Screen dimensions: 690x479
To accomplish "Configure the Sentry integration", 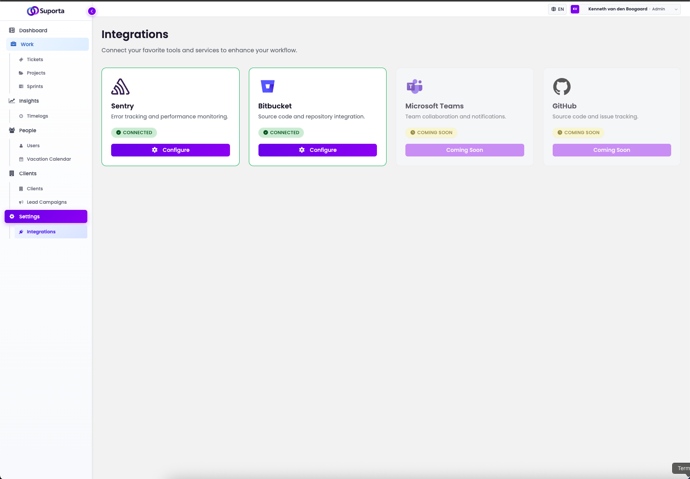I will (170, 150).
